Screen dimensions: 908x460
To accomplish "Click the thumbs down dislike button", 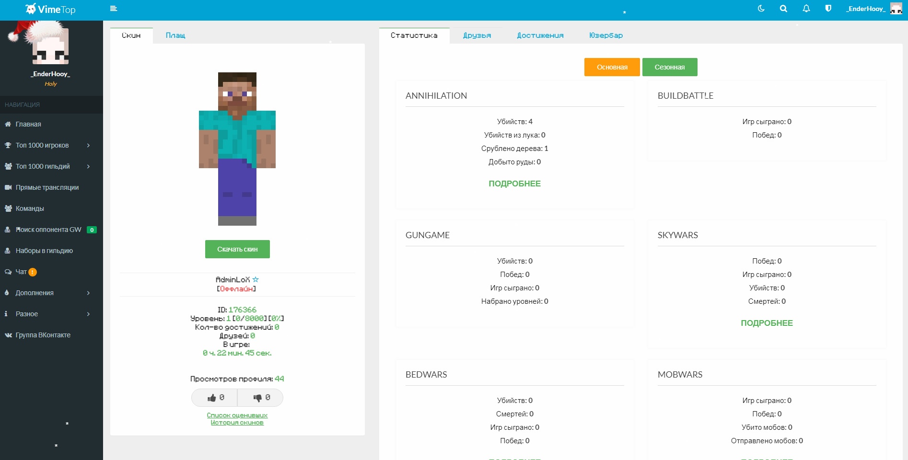I will (261, 398).
